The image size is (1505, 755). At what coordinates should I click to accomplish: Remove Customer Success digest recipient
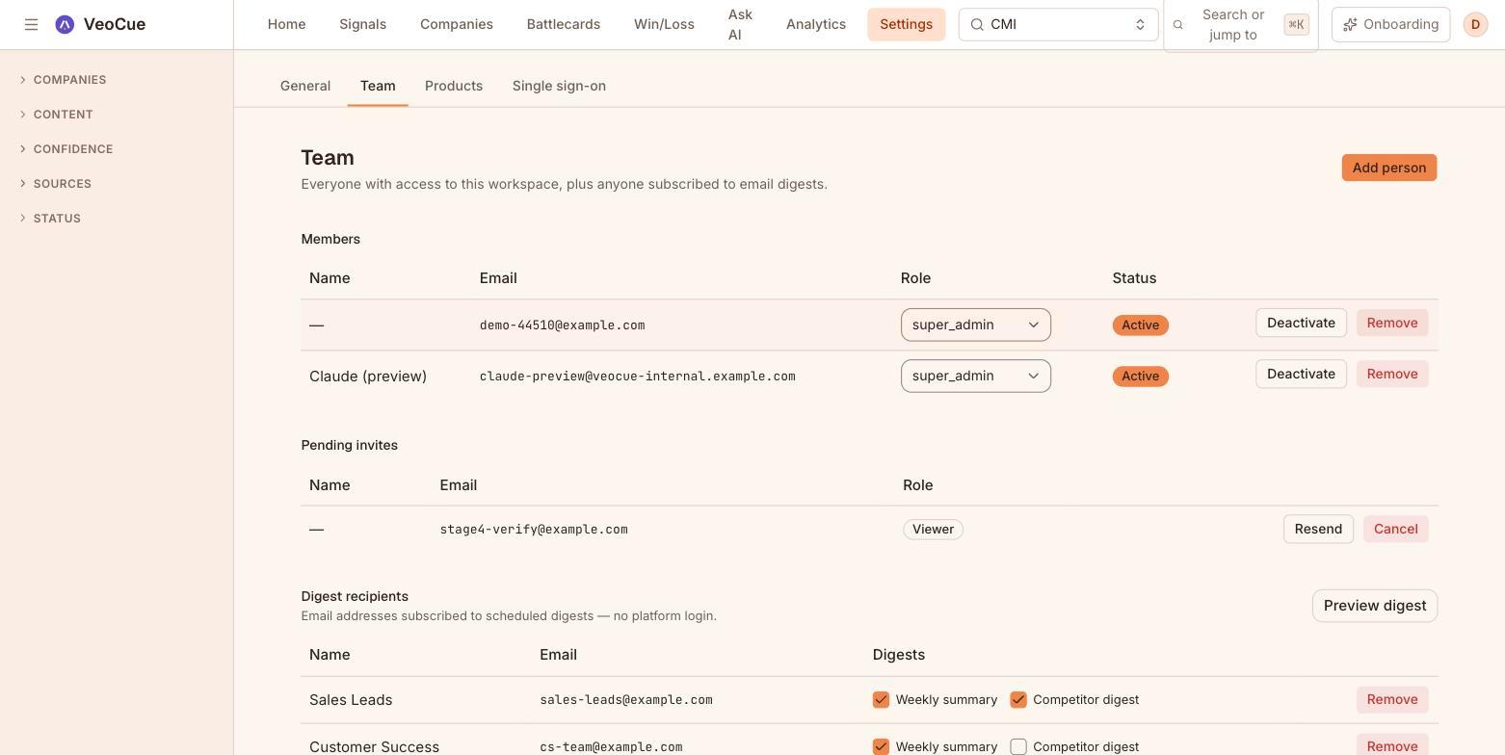1392,746
